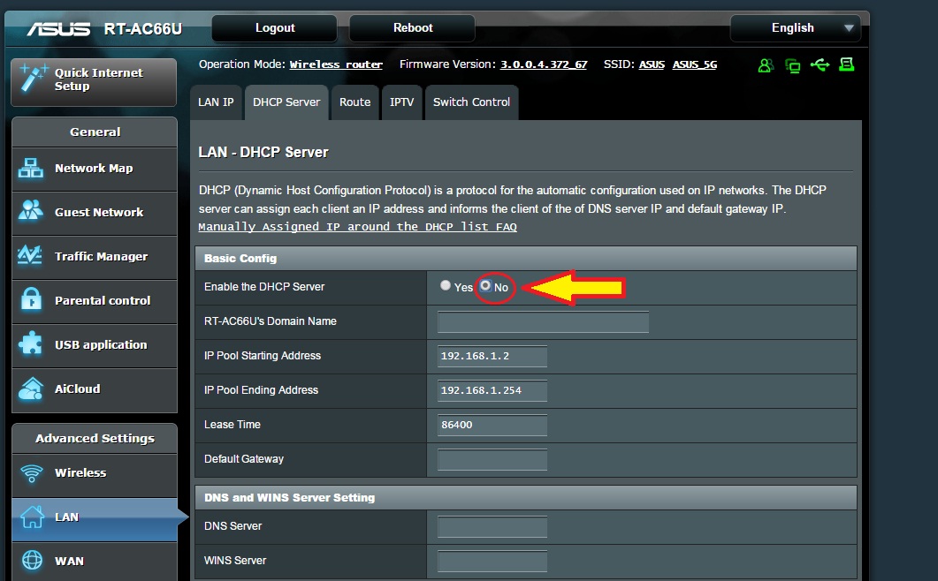Viewport: 938px width, 581px height.
Task: Click the Logout button
Action: click(275, 28)
